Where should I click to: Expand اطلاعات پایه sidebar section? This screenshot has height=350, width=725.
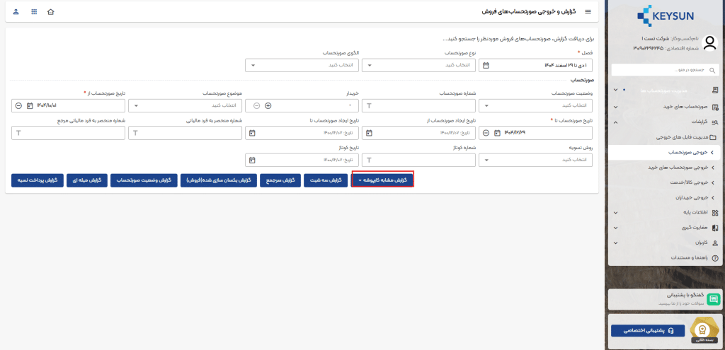coord(666,212)
